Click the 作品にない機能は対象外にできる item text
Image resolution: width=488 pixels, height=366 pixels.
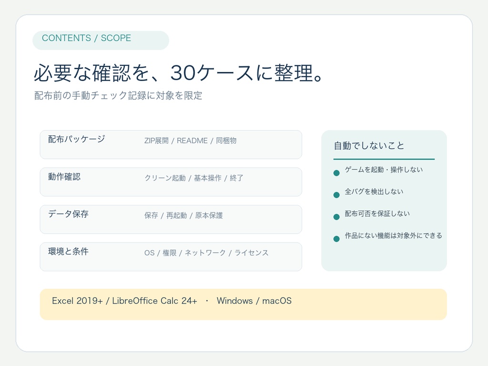point(393,235)
